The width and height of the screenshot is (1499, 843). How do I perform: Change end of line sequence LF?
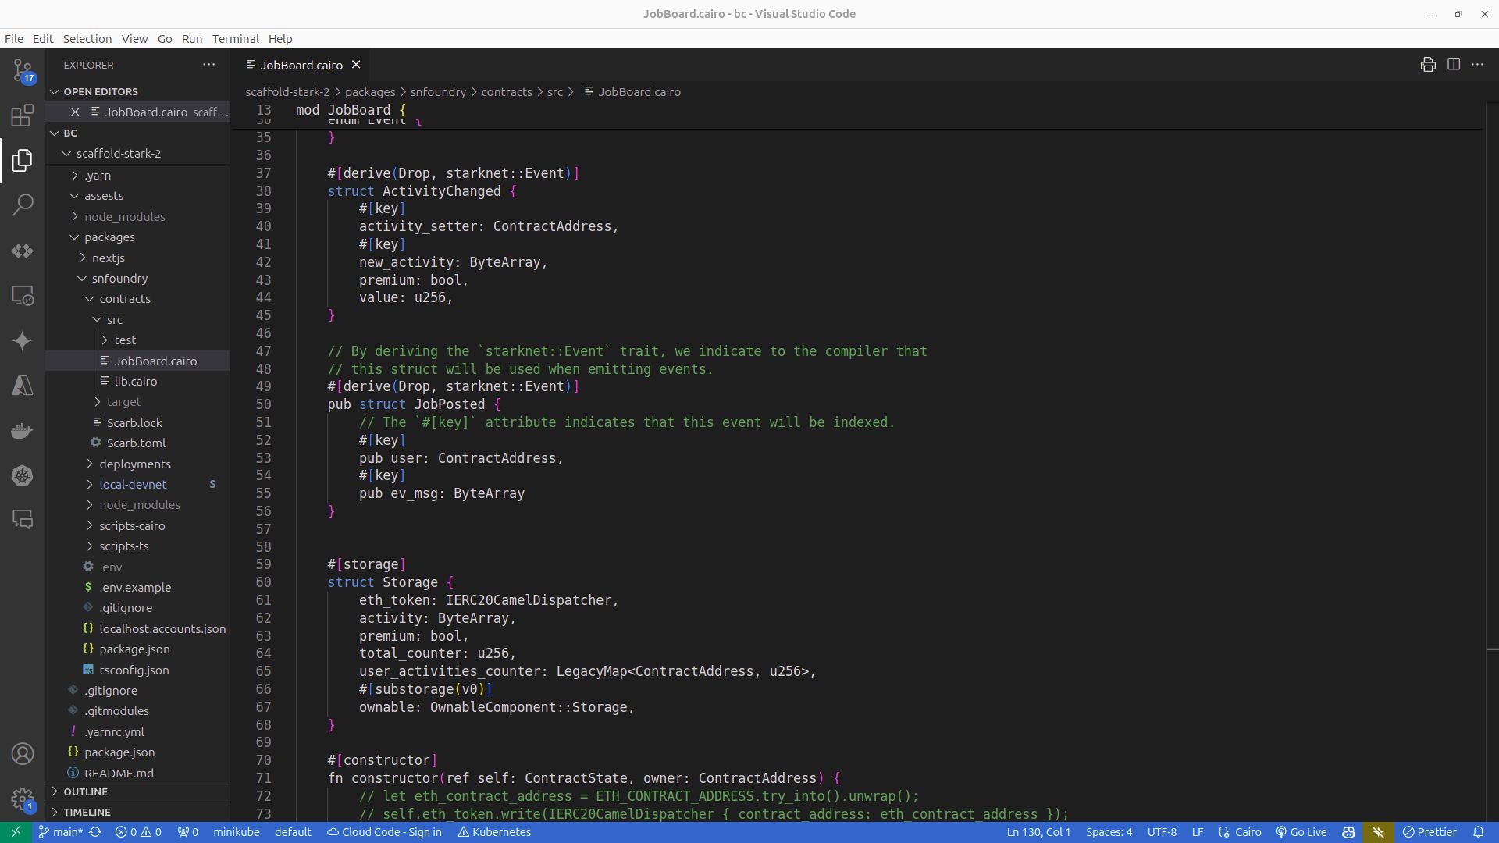point(1197,832)
